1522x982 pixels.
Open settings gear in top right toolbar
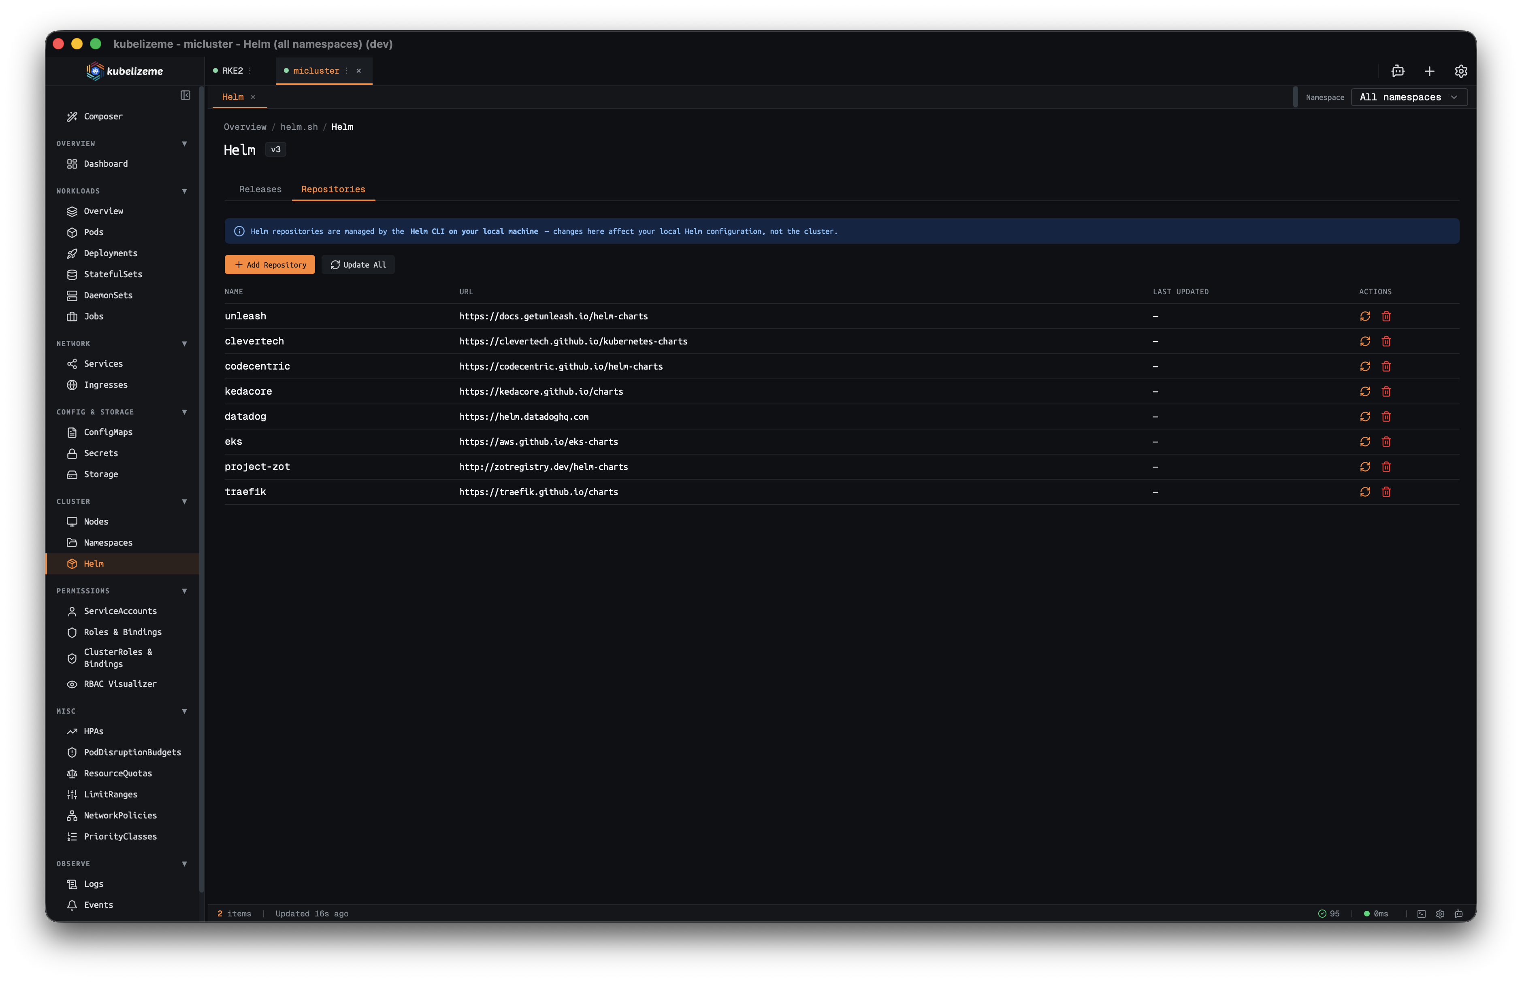[1461, 71]
